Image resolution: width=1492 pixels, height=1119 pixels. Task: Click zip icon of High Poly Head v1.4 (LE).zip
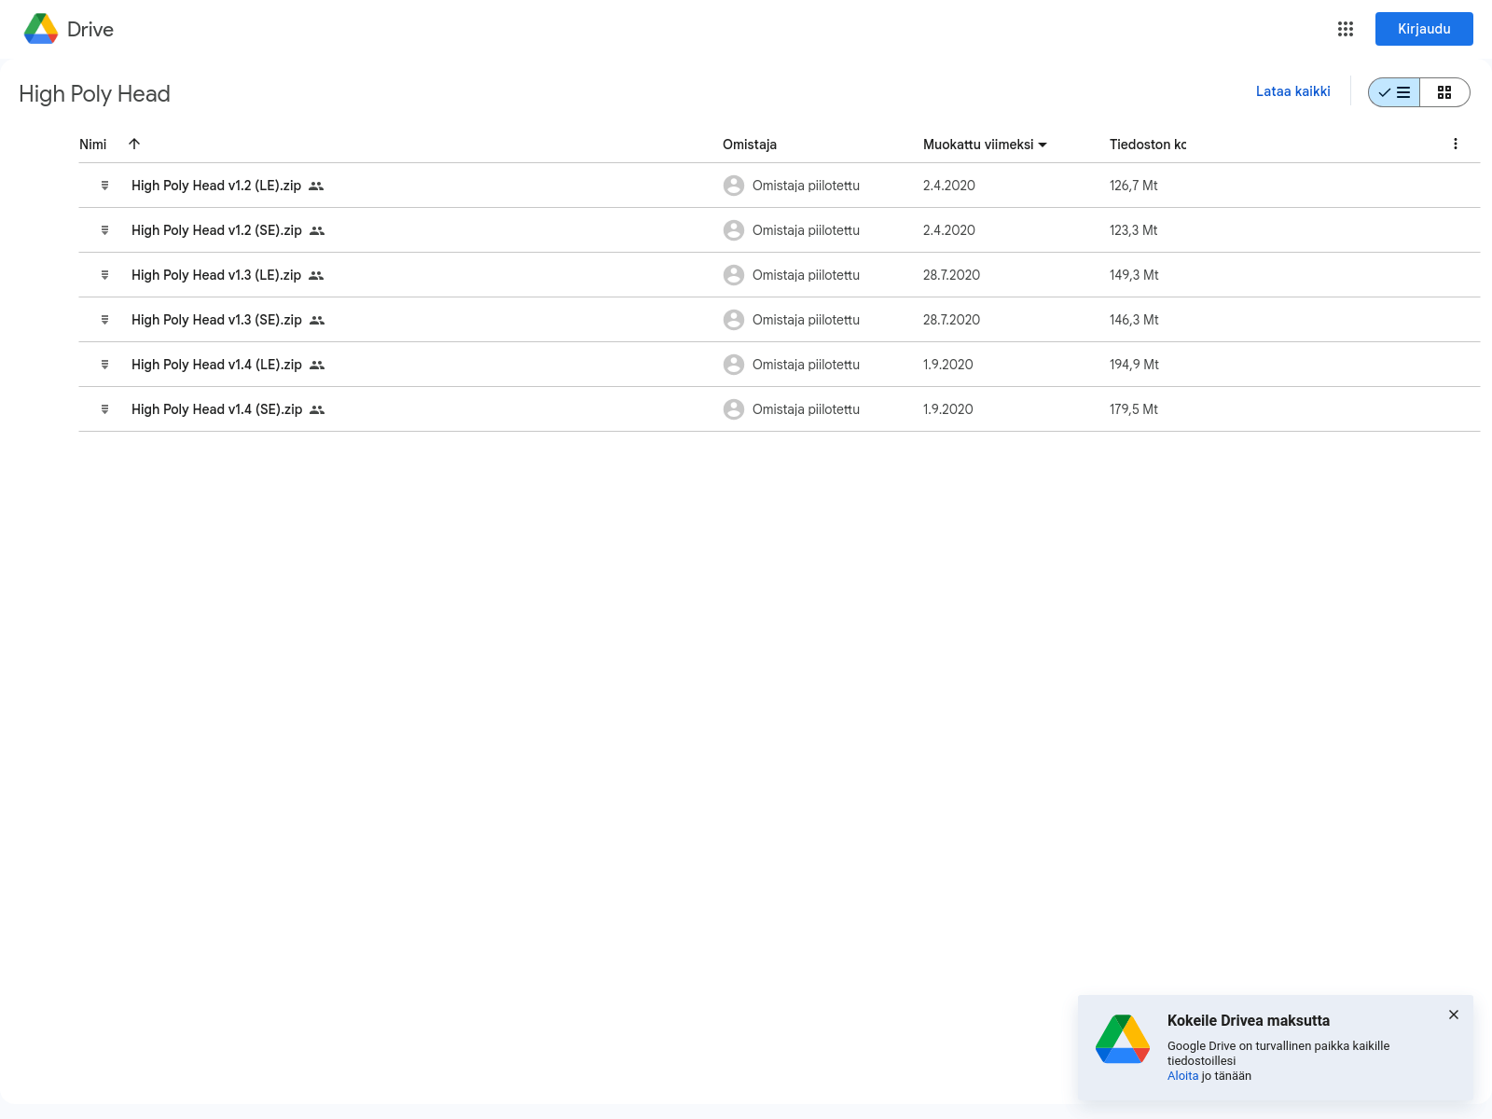(105, 365)
